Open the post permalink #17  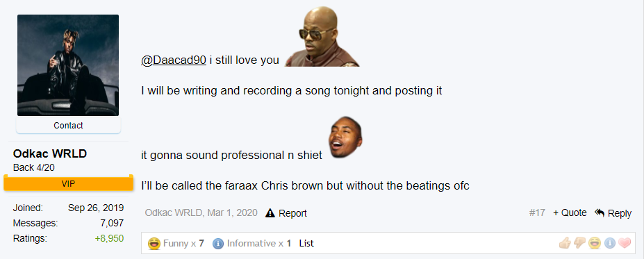click(537, 213)
